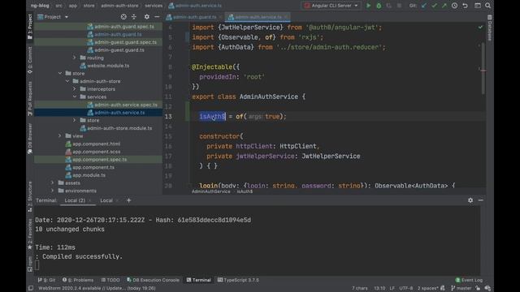Switch to admin-auth.guard.ts editor tab
The image size is (520, 292).
(194, 17)
